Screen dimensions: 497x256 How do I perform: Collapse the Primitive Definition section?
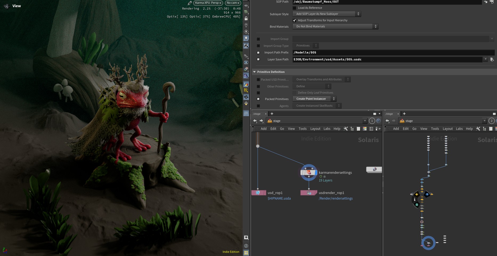[x=254, y=72]
